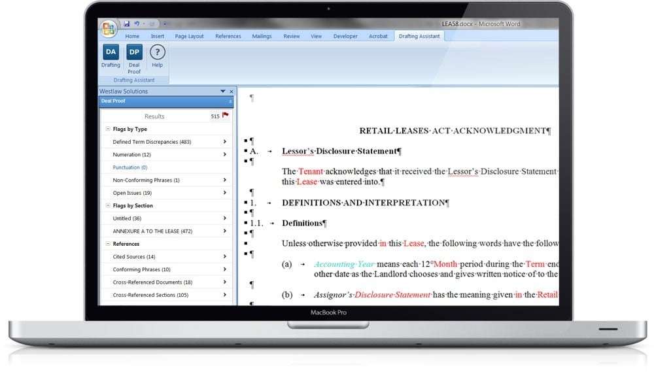Viewport: 654px width, 372px height.
Task: Click the 'Lessor's Disclosure Statement' heading
Action: (x=341, y=151)
